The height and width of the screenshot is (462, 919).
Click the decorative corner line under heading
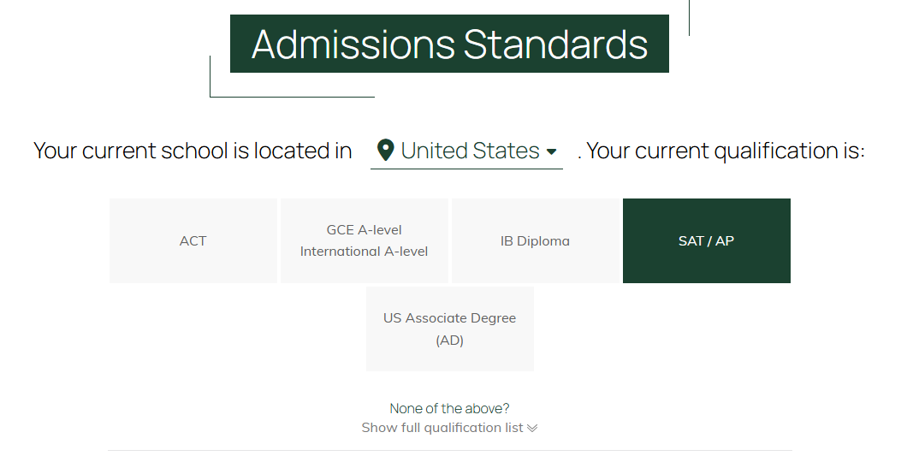coord(291,97)
